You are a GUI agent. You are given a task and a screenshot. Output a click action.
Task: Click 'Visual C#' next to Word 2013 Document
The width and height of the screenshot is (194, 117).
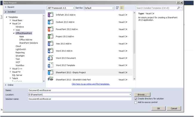(x=123, y=58)
